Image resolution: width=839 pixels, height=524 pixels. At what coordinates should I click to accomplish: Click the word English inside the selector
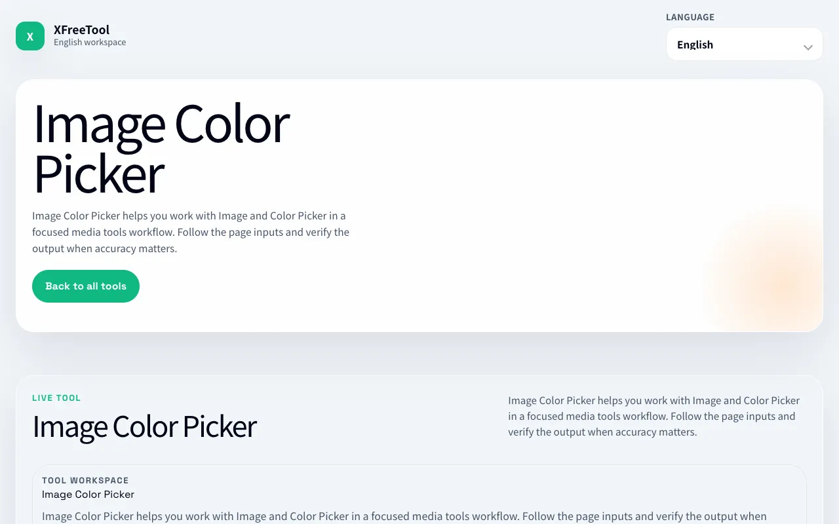pos(695,45)
